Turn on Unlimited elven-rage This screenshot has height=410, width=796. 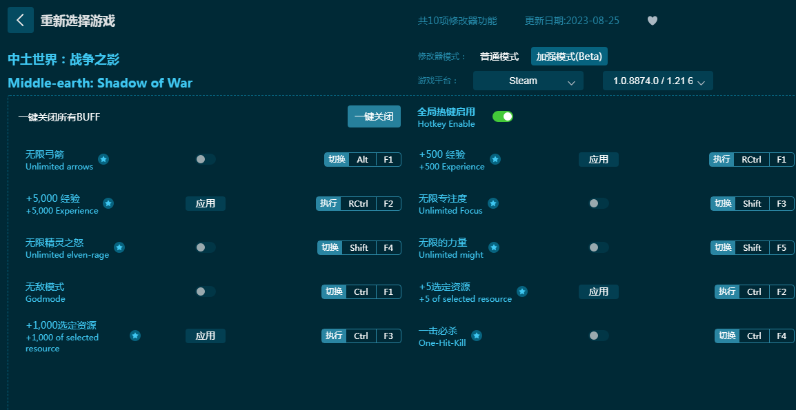(206, 247)
